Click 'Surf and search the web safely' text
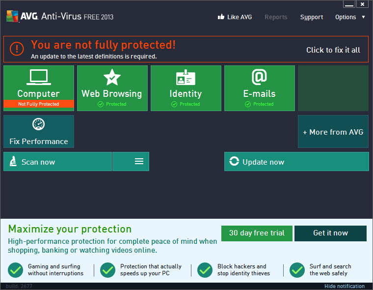 (330, 270)
